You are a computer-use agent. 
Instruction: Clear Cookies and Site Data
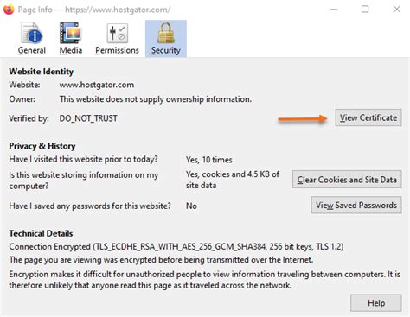point(347,180)
